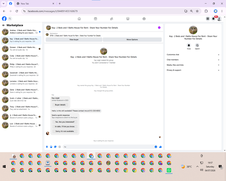Open the Facebook menu grid icon
This screenshot has width=226, height=181.
(x=207, y=19)
